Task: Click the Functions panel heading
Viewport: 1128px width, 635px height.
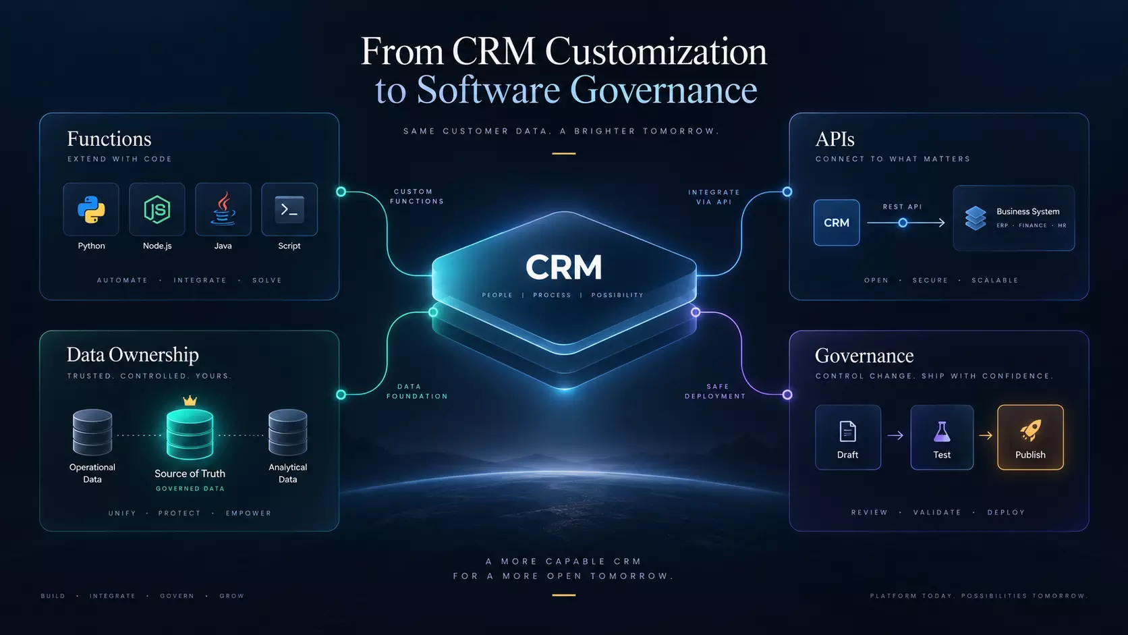Action: click(109, 139)
